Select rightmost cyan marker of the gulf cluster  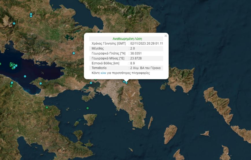click(x=16, y=66)
